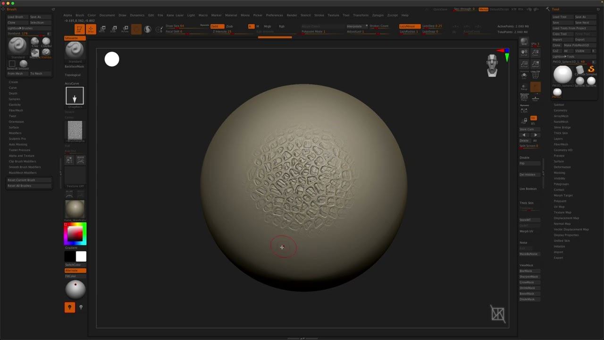This screenshot has height=340, width=604.
Task: Activate the Draw mode button
Action: point(91,29)
